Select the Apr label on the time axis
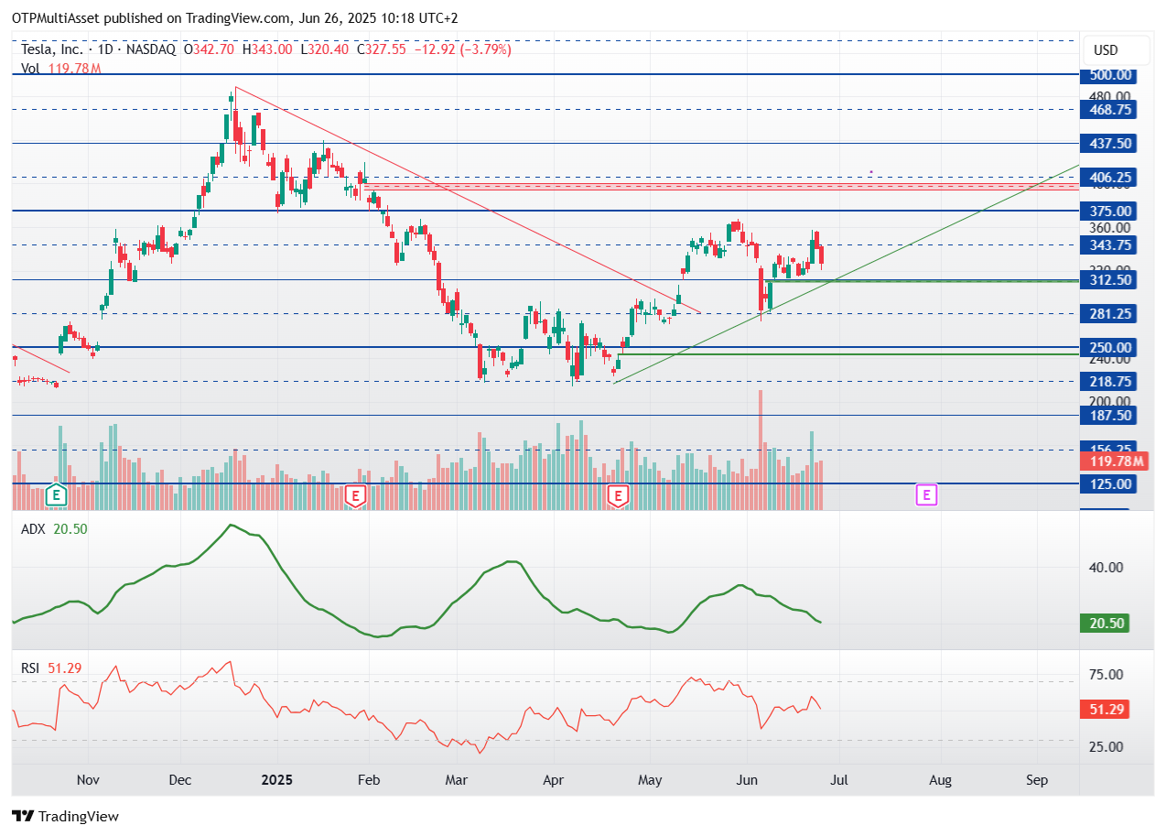This screenshot has height=836, width=1166. (554, 780)
